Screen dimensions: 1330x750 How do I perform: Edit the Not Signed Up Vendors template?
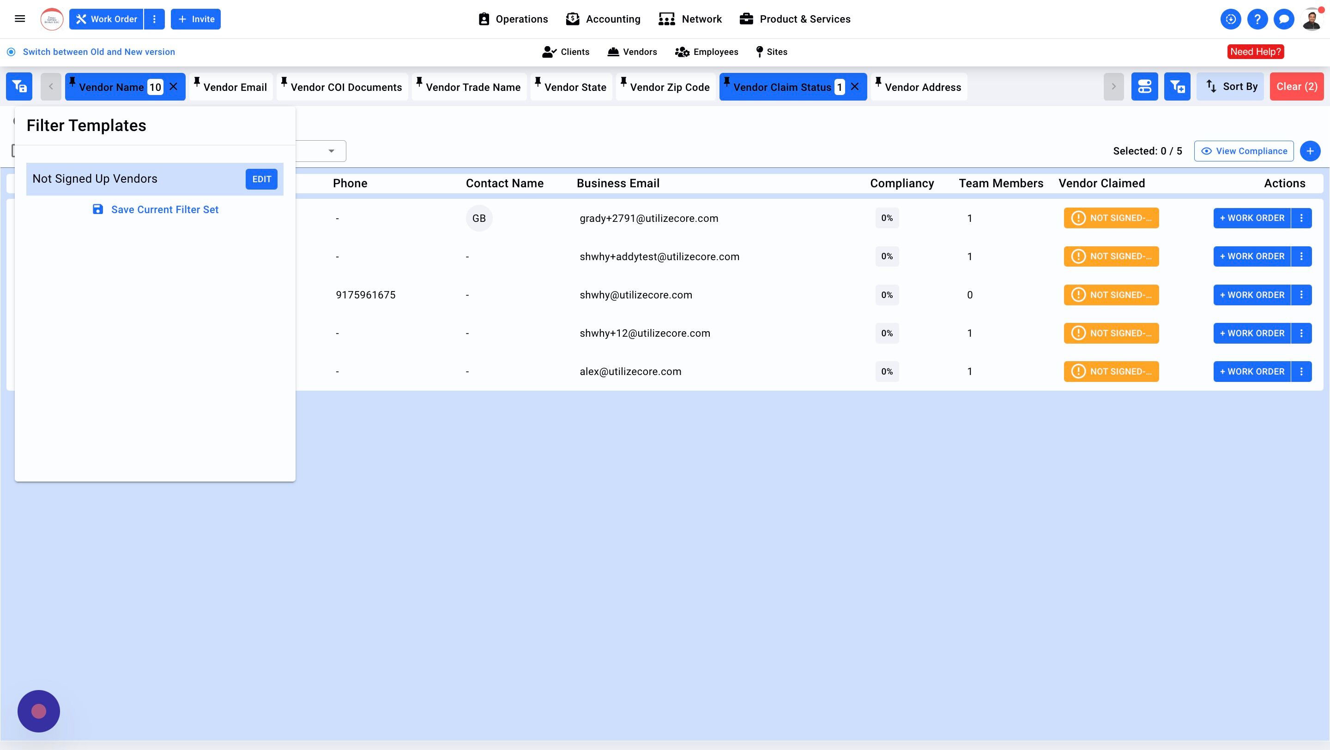point(261,179)
